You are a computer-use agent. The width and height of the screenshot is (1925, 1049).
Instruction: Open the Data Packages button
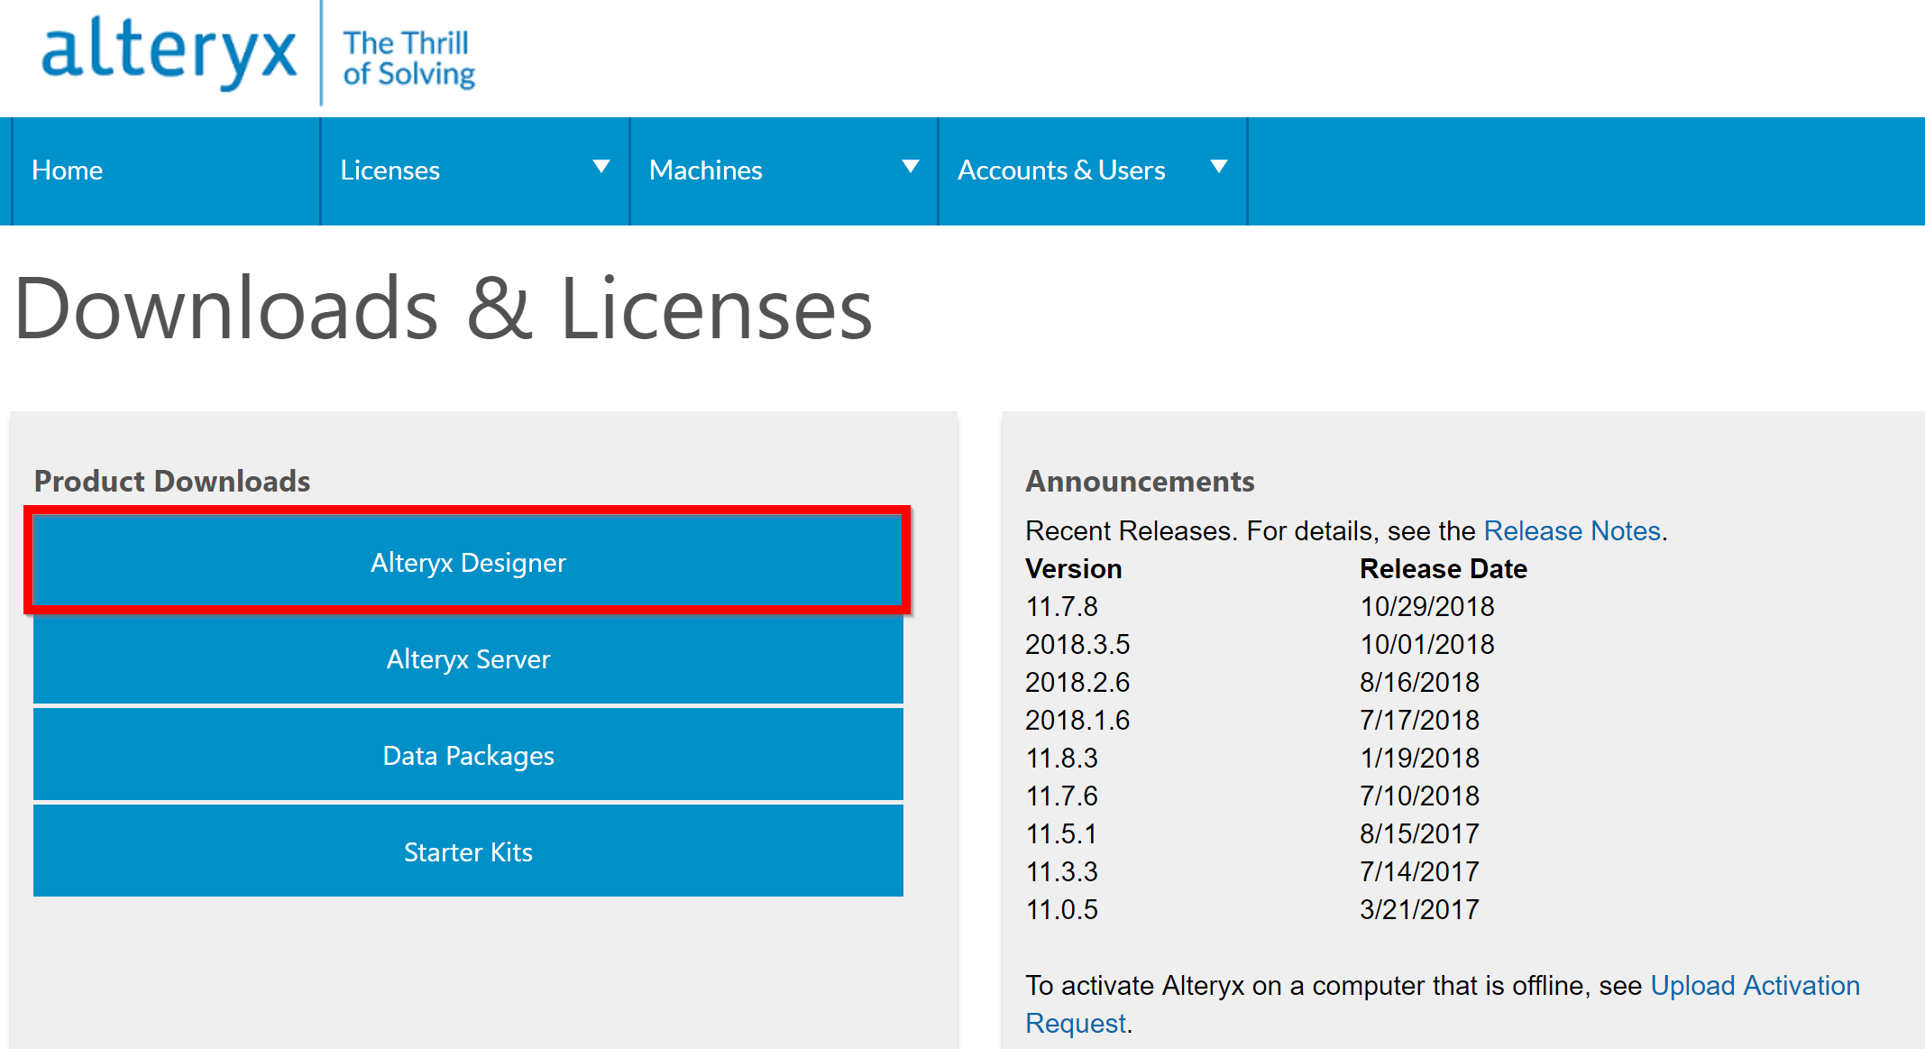coord(468,755)
